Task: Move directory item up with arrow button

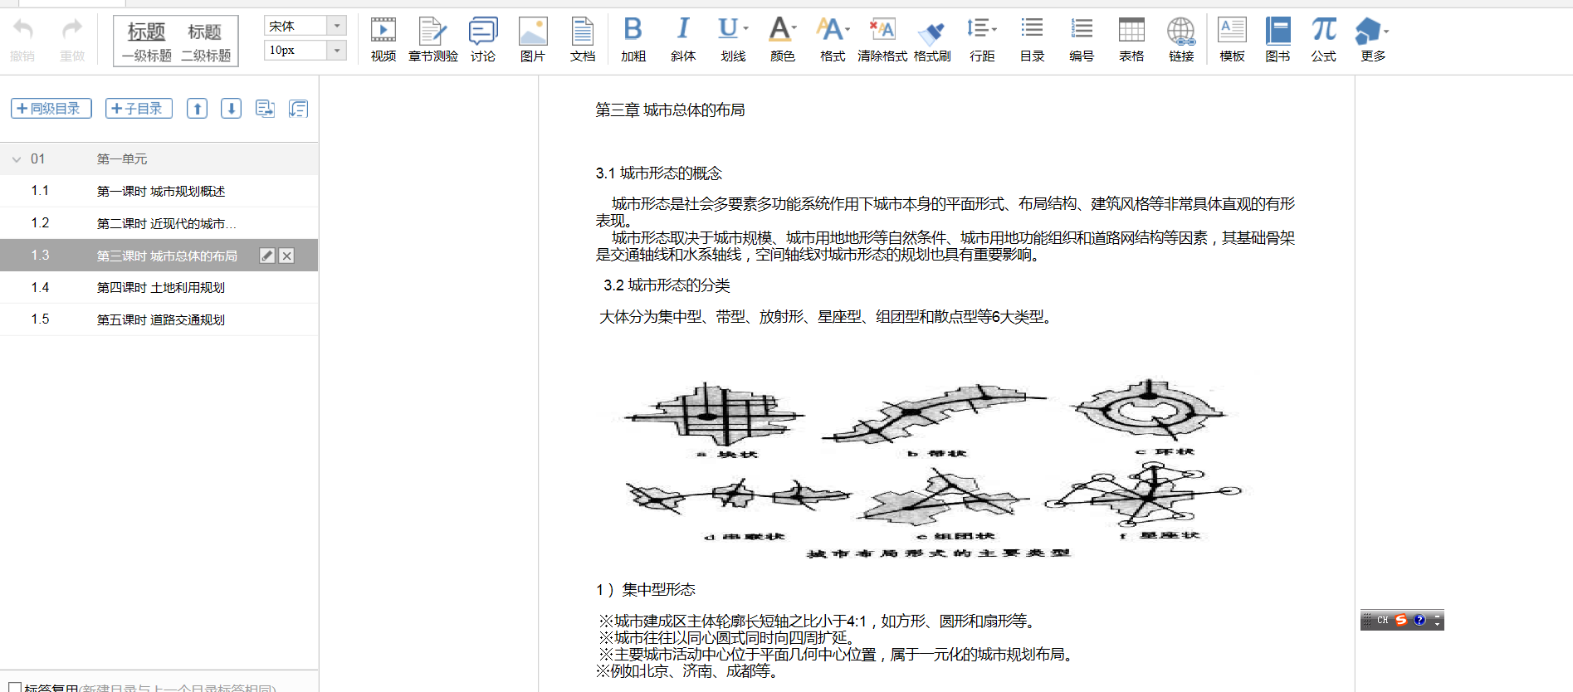Action: click(x=197, y=109)
